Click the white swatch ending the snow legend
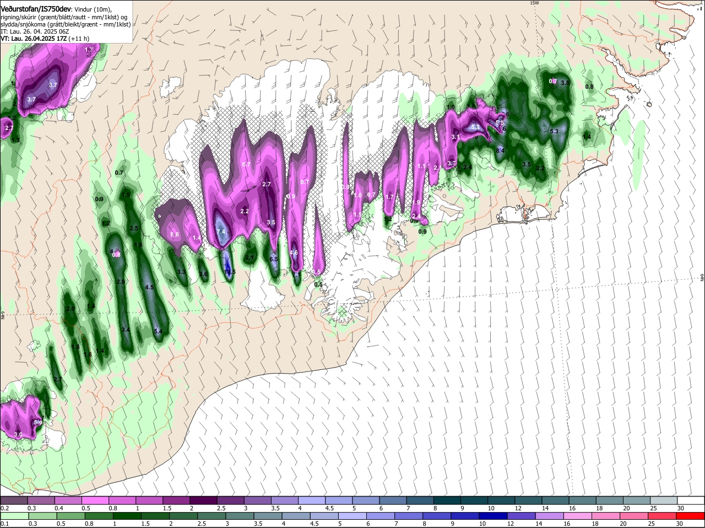Screen dimensions: 705x528 coord(691,500)
